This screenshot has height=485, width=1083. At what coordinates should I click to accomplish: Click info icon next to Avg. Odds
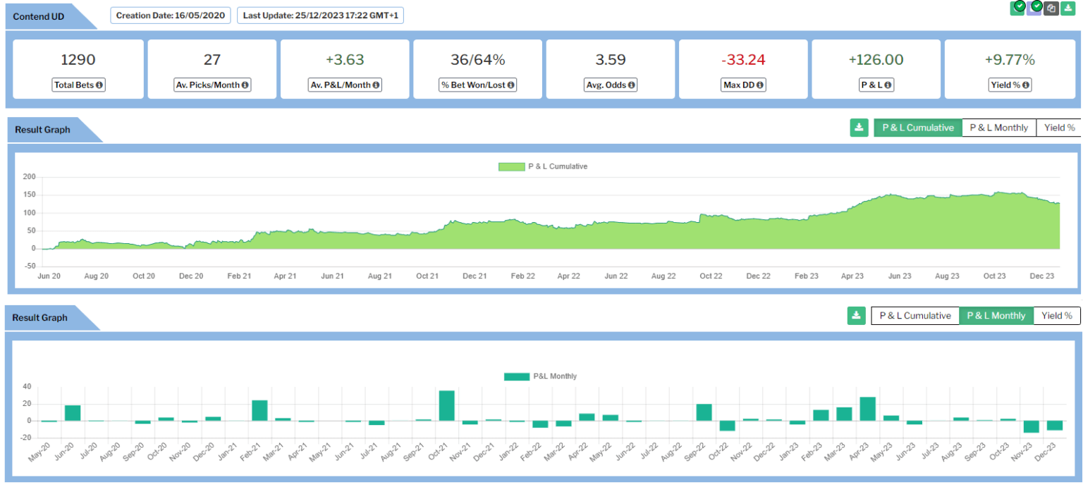[631, 85]
